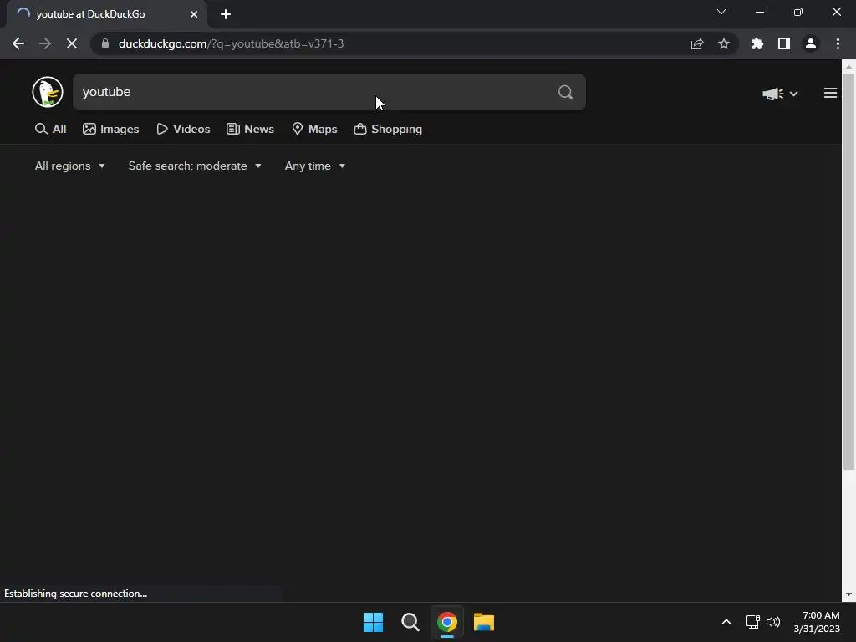Close the youtube at DuckDuckGo tab
The image size is (856, 642).
(194, 14)
